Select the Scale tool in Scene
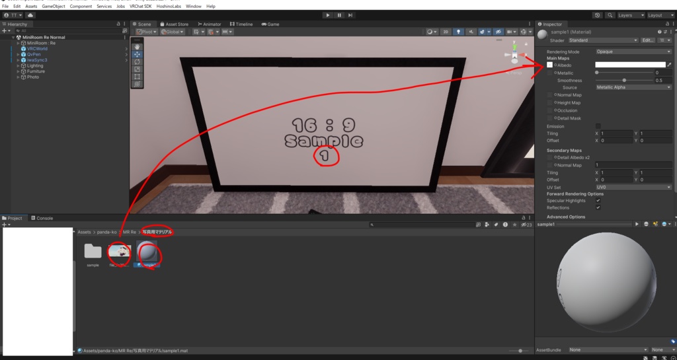 [x=138, y=69]
